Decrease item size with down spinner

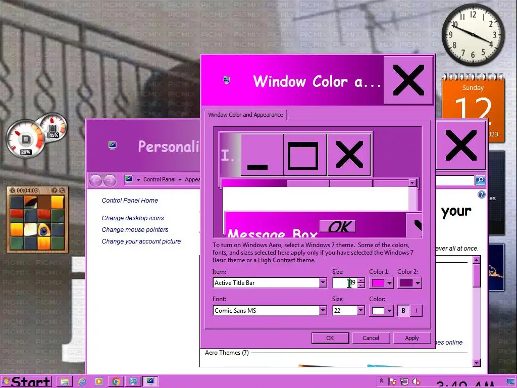coord(361,285)
